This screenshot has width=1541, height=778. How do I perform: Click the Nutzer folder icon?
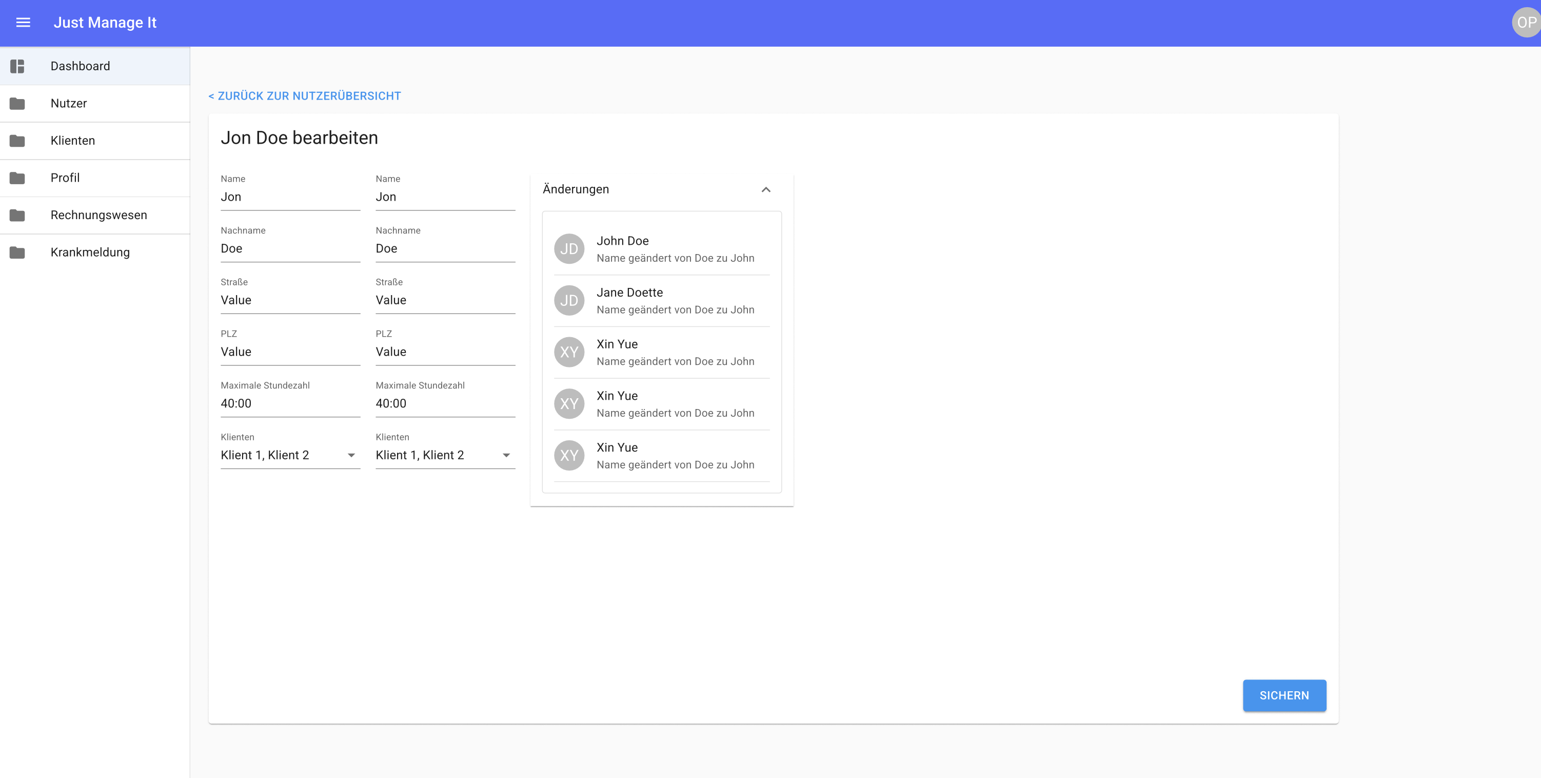coord(17,104)
